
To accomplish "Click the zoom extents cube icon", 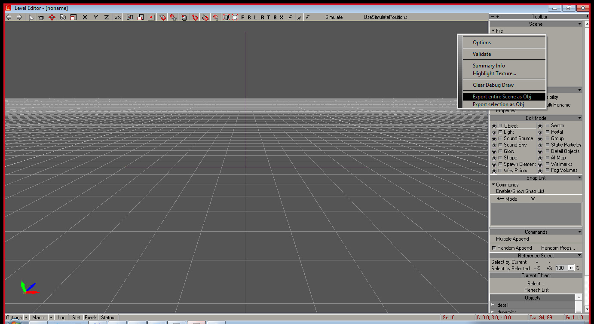I will 227,17.
